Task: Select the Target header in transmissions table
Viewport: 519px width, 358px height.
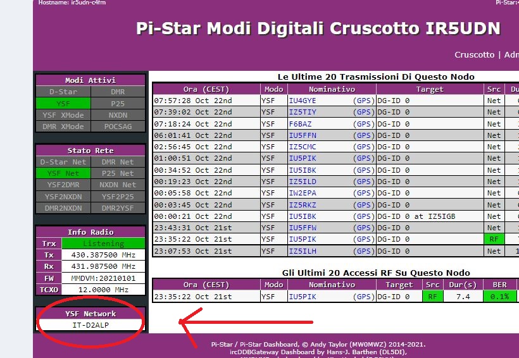Action: pyautogui.click(x=430, y=89)
